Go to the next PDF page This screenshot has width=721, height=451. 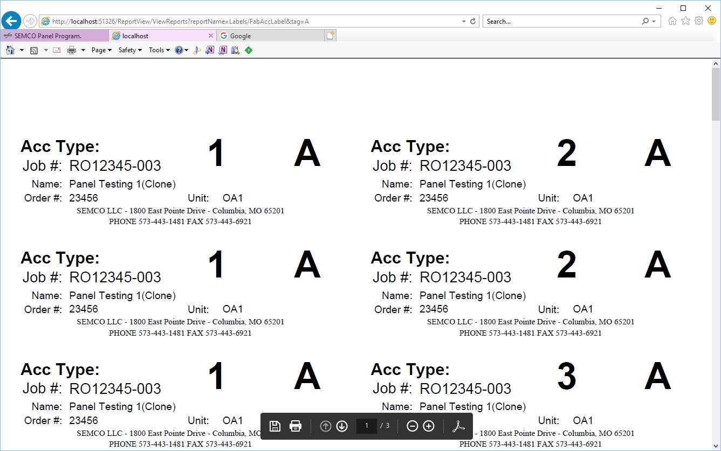[342, 426]
